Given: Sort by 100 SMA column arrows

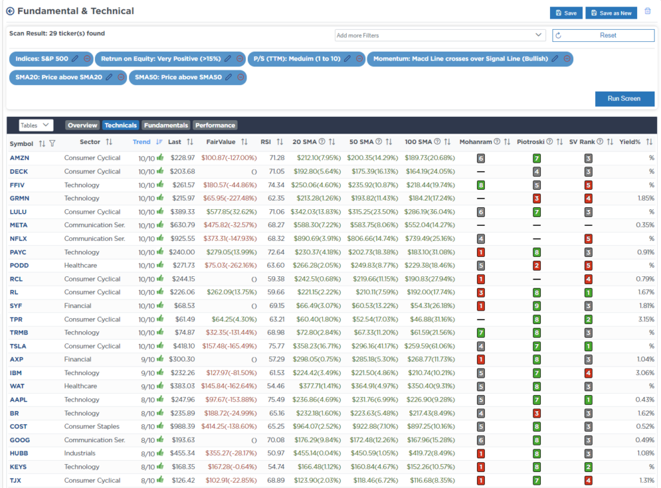Looking at the screenshot, I should click(x=447, y=142).
